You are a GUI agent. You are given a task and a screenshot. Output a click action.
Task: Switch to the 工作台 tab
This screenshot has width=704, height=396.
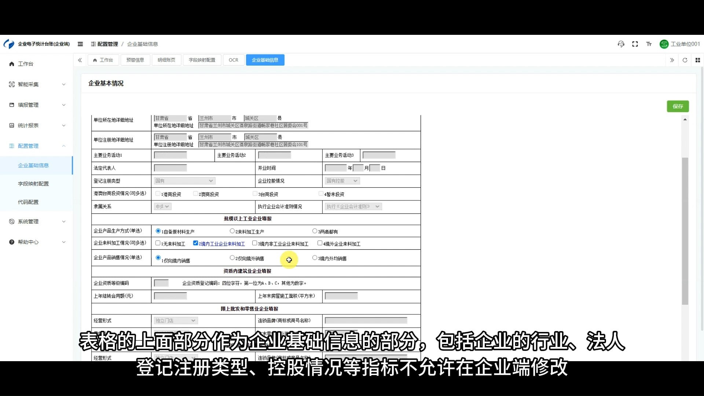click(x=103, y=60)
